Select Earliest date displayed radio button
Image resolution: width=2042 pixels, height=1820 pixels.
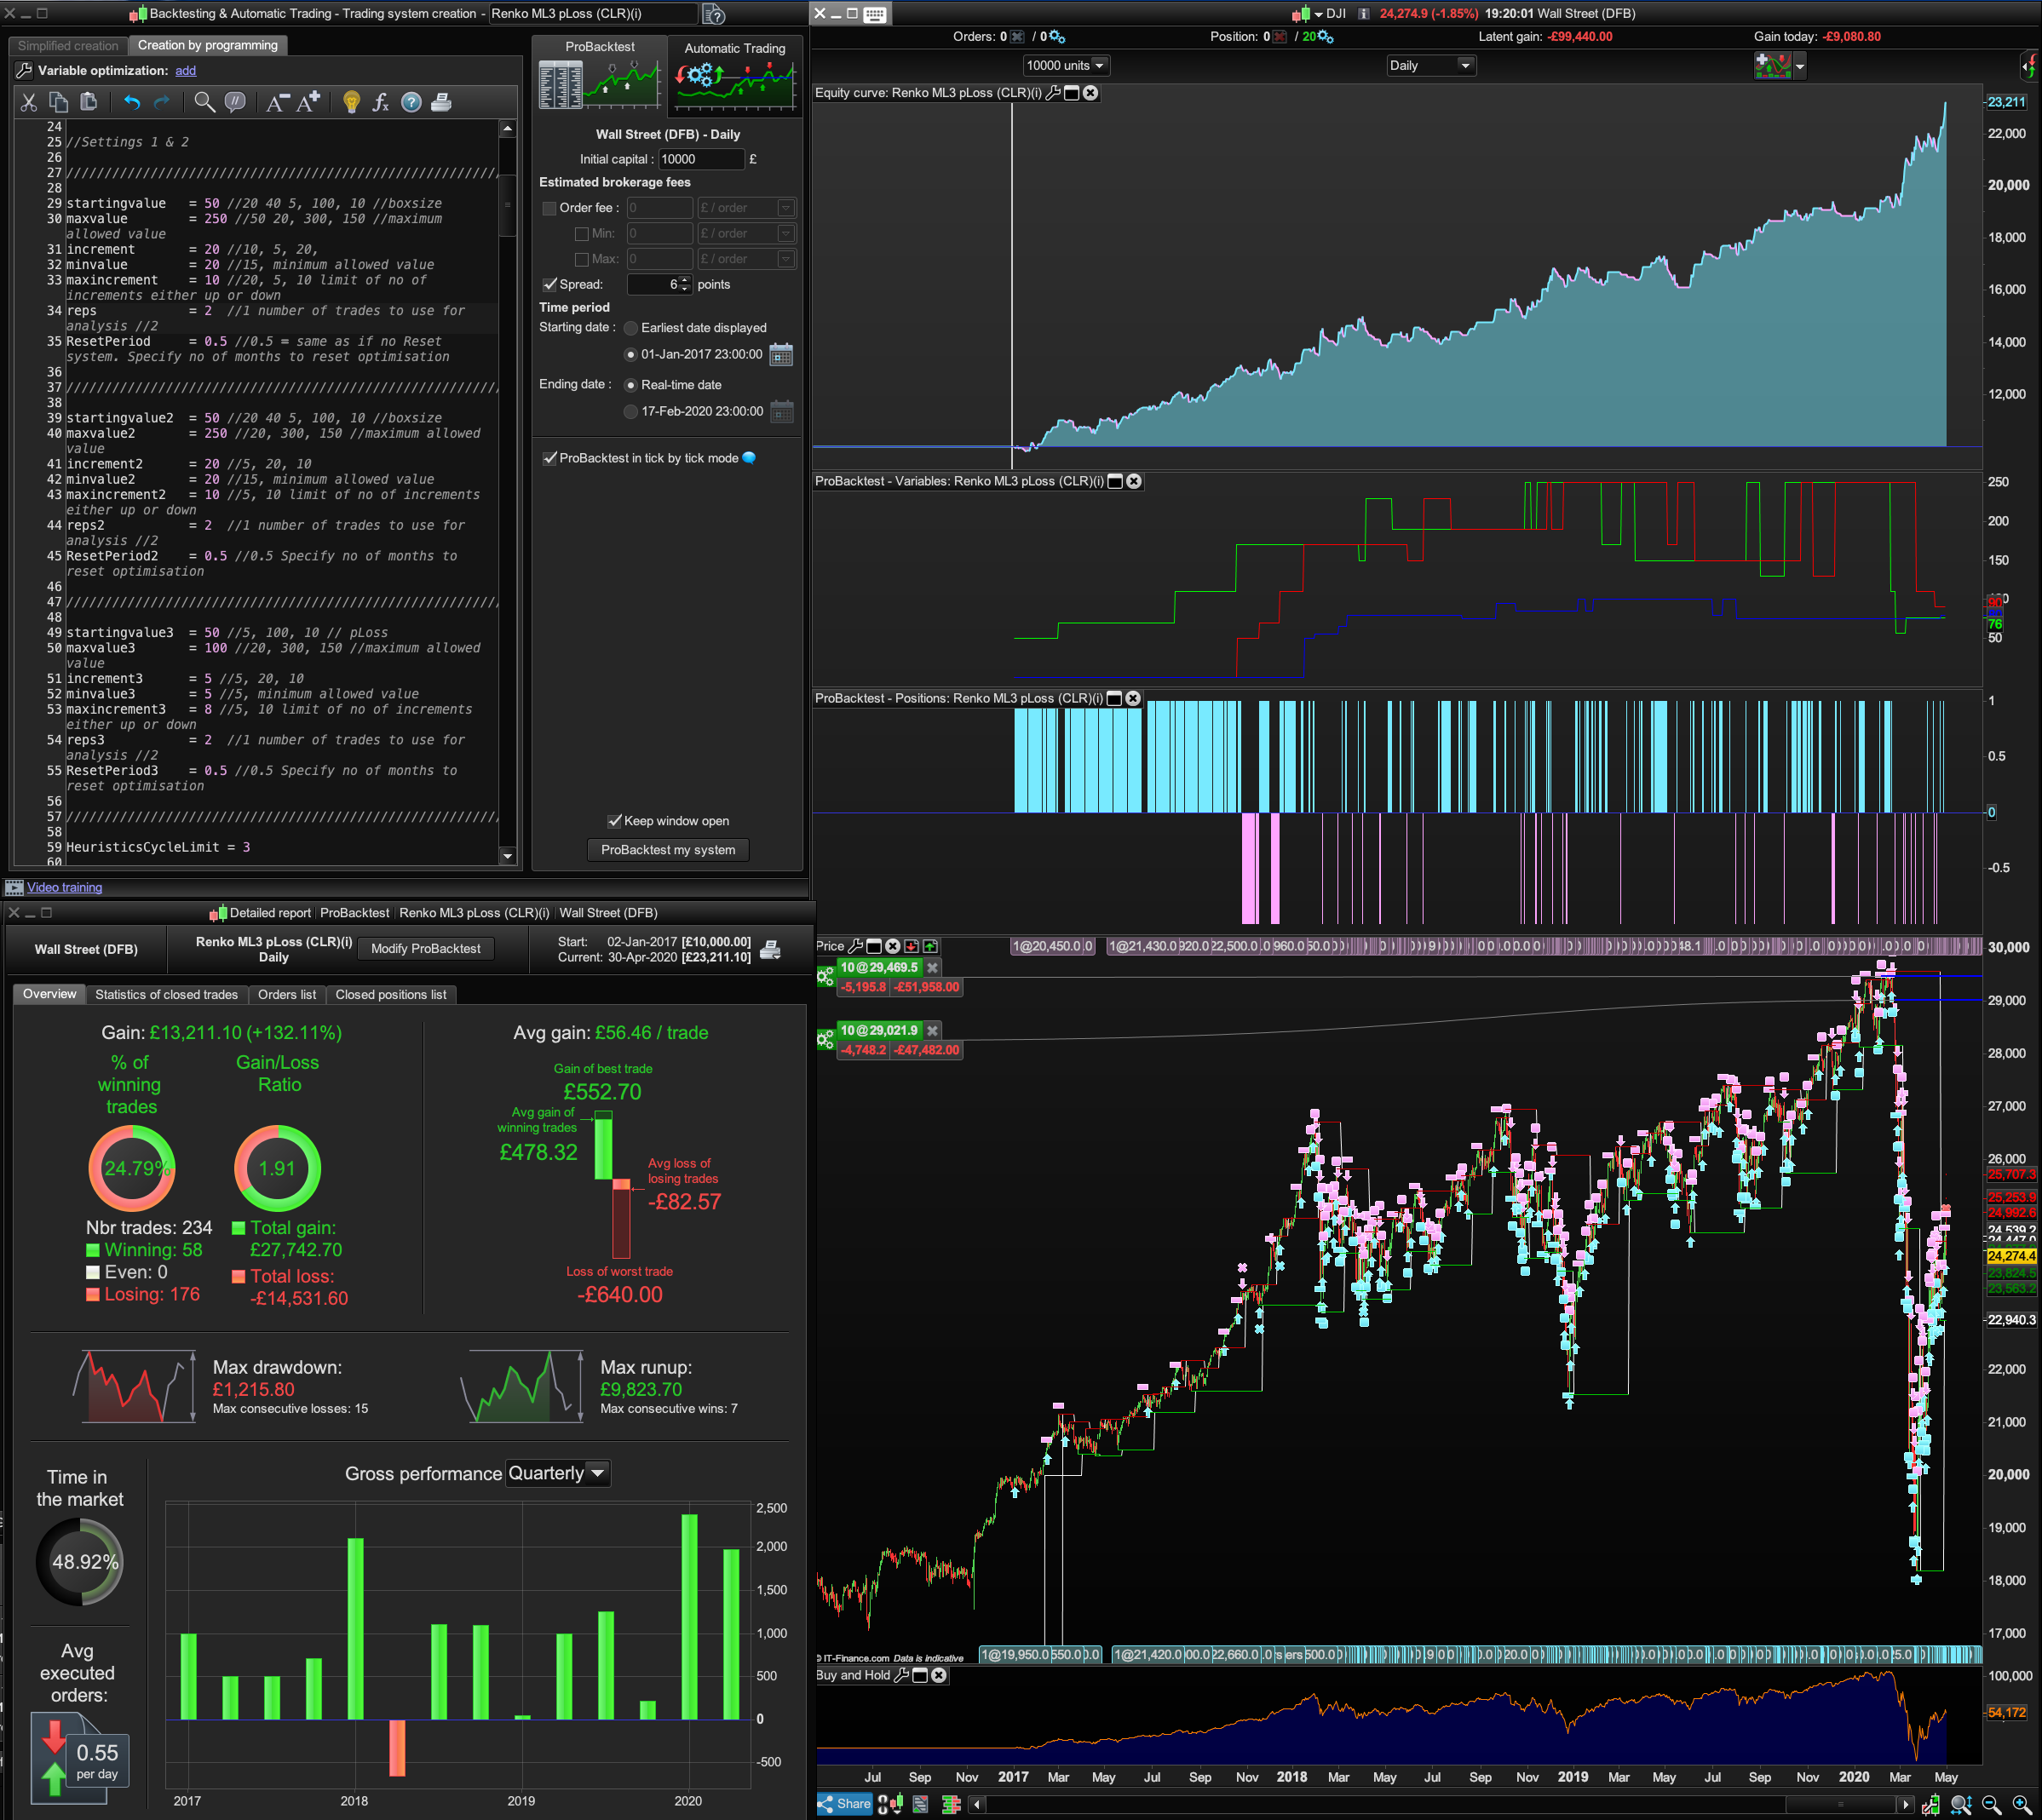(630, 328)
